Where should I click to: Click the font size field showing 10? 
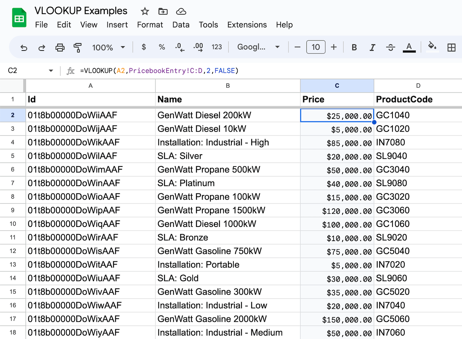(316, 47)
